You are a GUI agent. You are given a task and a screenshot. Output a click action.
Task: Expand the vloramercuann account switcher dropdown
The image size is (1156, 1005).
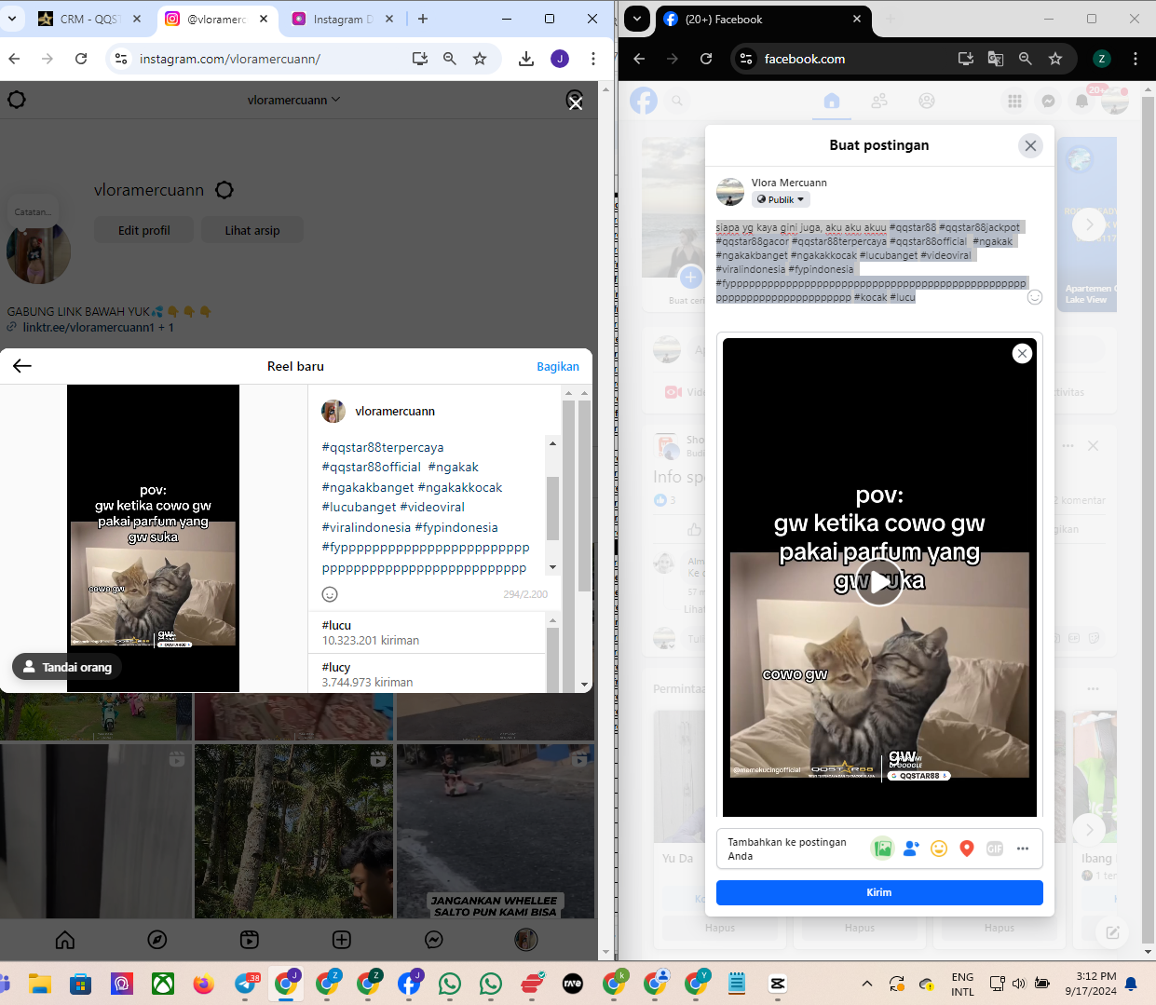[294, 100]
